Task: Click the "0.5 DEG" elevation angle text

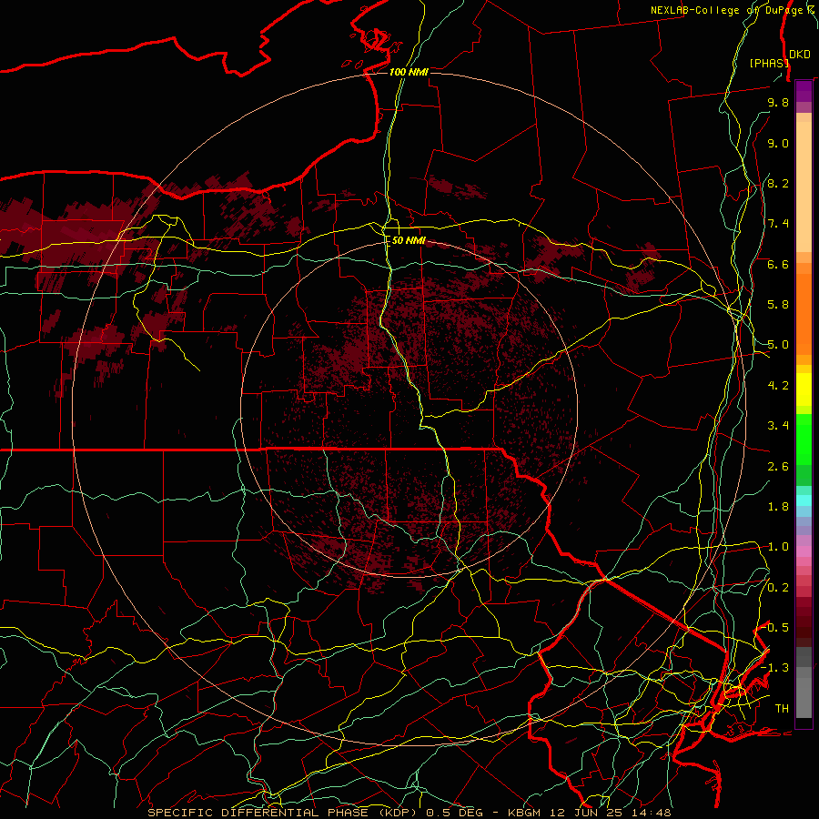Action: [453, 813]
